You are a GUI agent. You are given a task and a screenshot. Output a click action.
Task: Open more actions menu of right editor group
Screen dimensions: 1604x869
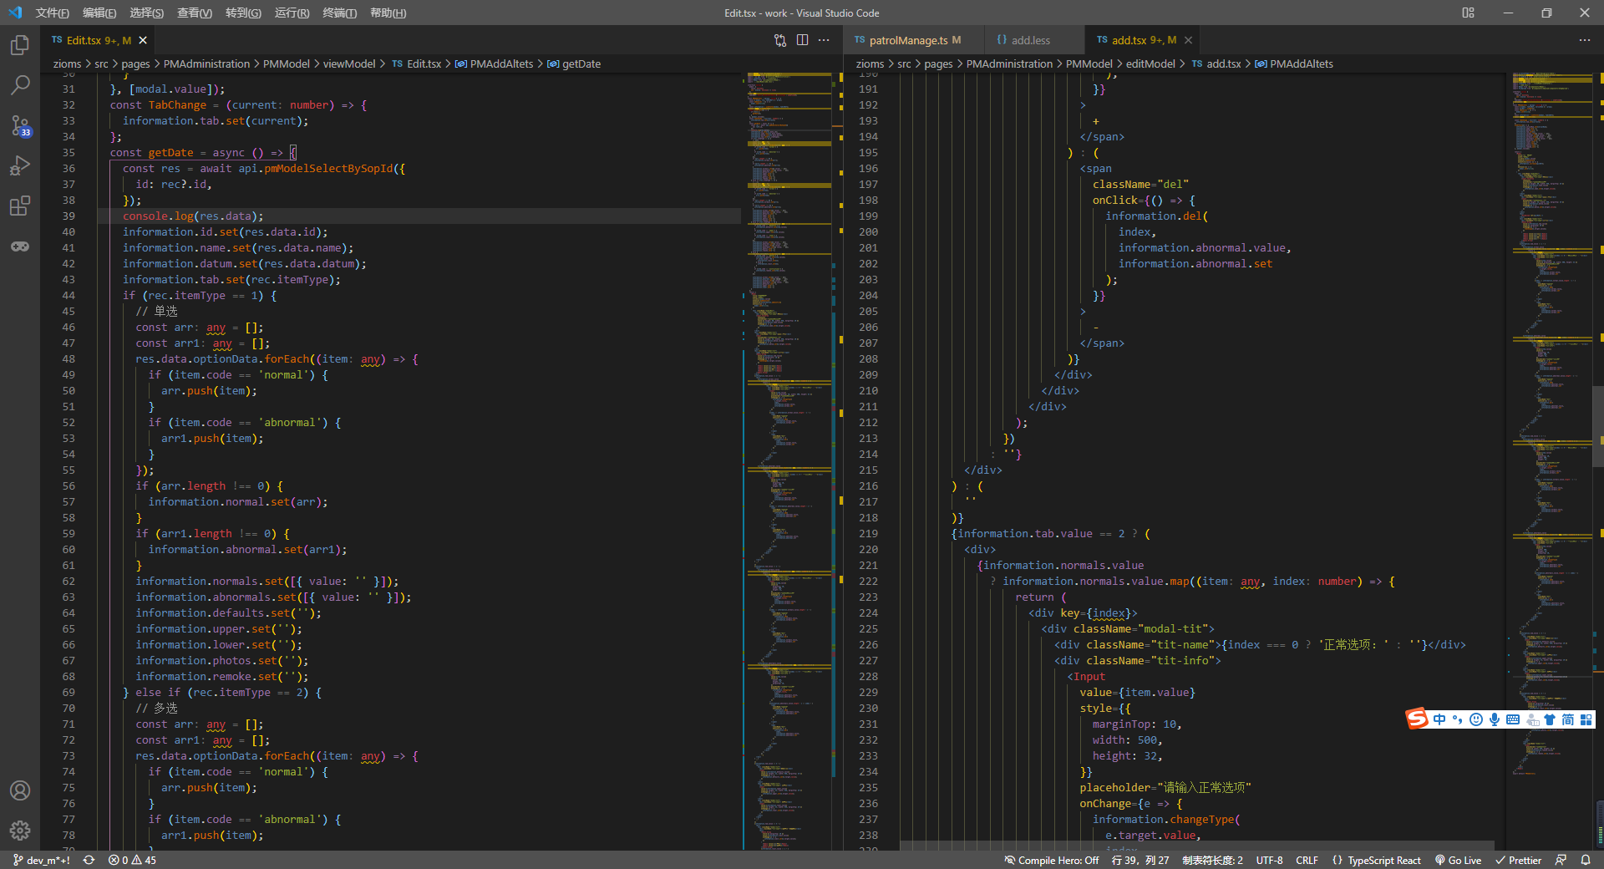tap(1585, 40)
